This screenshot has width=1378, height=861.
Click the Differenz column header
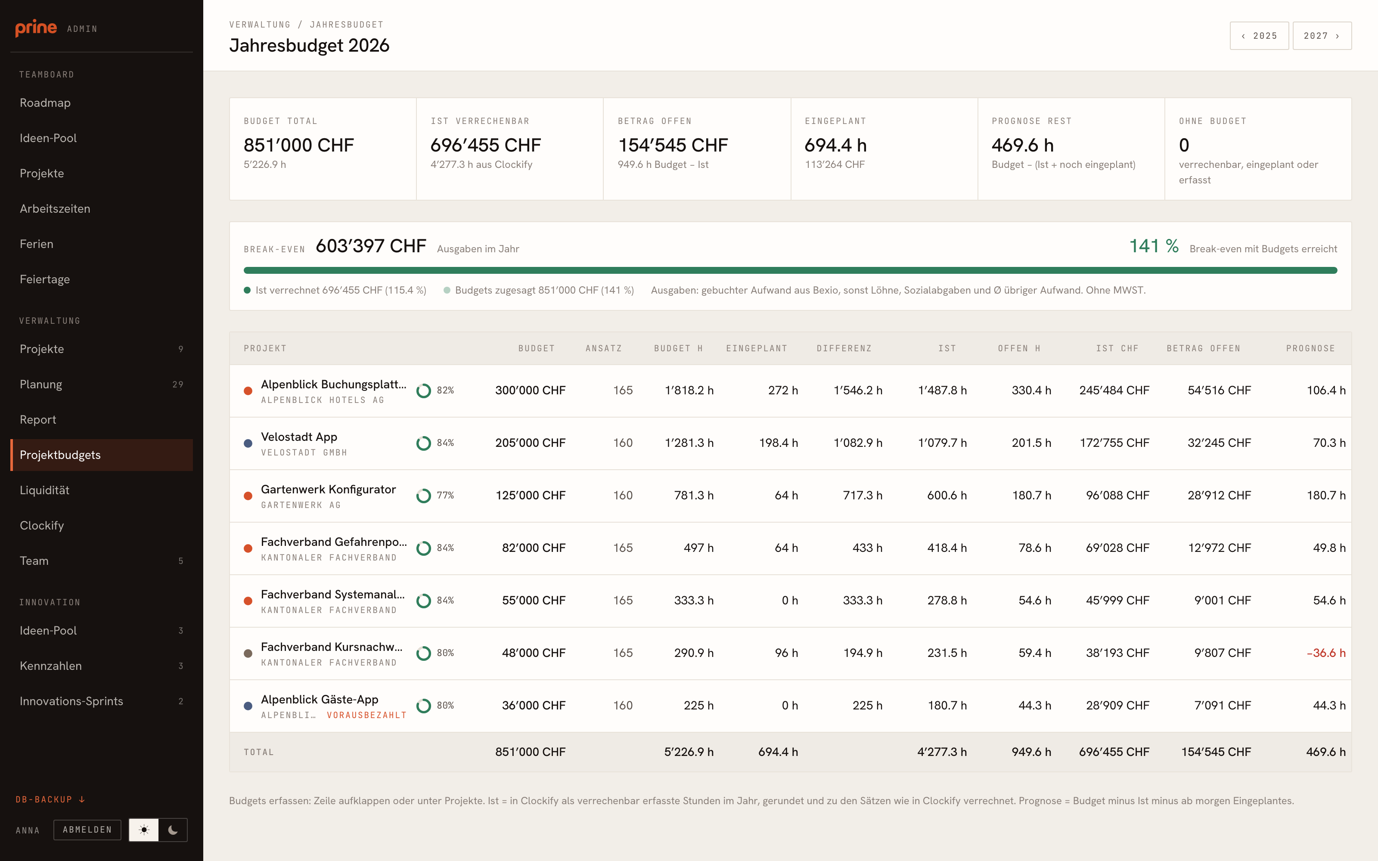(844, 349)
